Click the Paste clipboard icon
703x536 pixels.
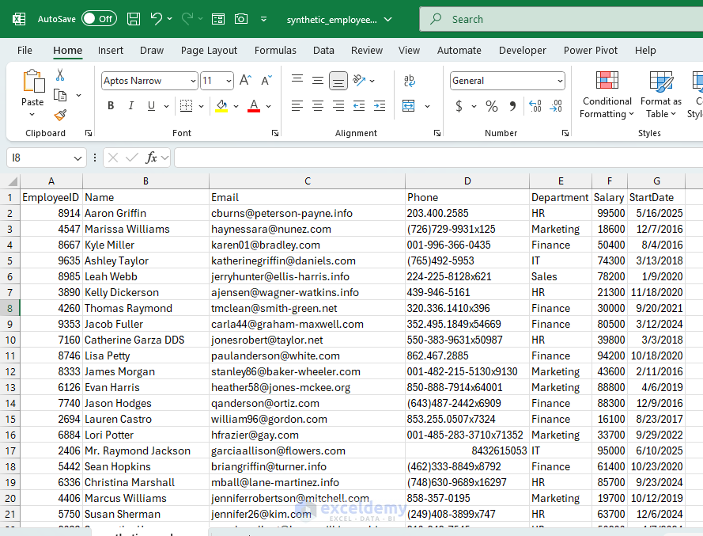tap(33, 82)
